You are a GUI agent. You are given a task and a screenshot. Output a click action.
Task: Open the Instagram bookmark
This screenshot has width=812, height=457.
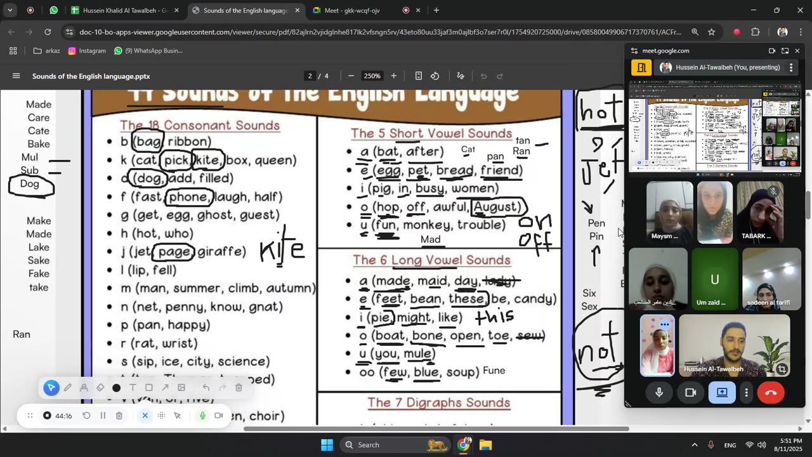87,51
